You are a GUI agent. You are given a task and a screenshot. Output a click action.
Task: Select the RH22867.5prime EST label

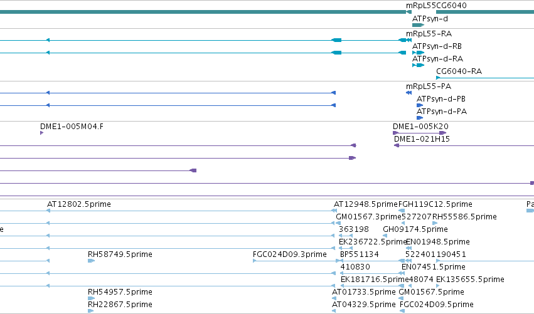click(120, 305)
